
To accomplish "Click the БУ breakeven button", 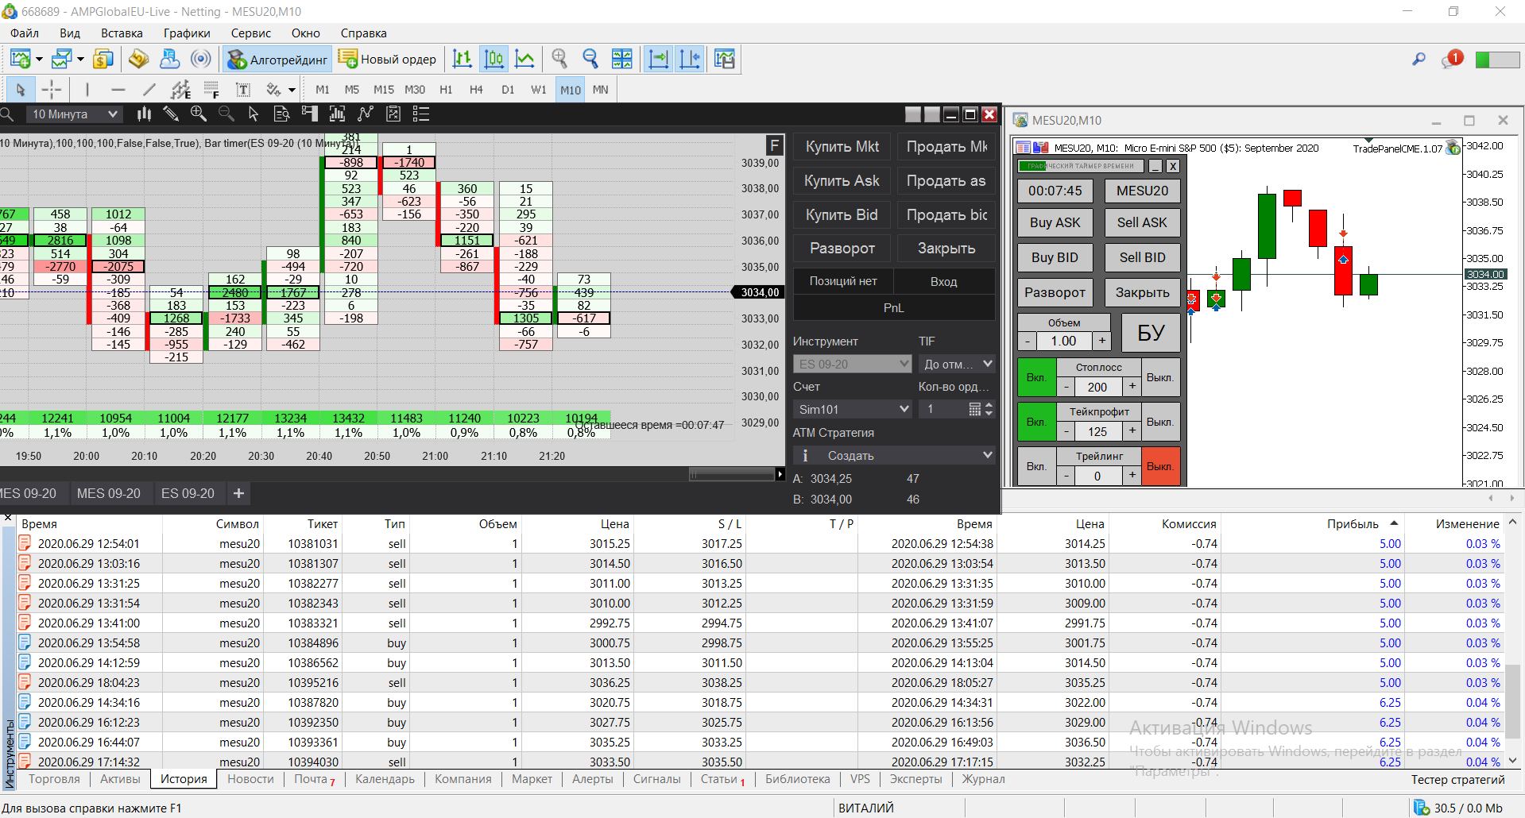I will coord(1151,332).
